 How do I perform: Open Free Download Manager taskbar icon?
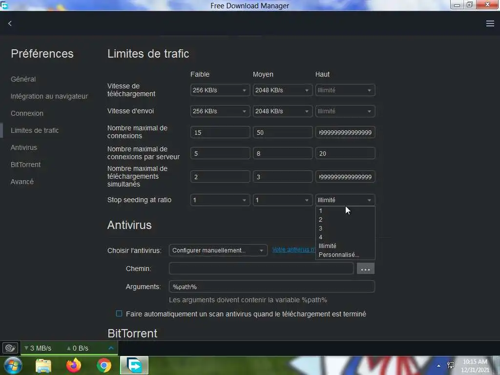coord(134,365)
